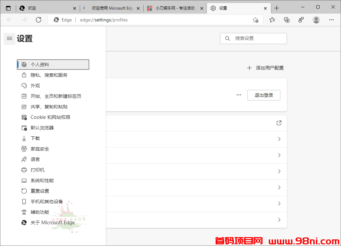The width and height of the screenshot is (341, 246).
Task: Go back to previous page
Action: pyautogui.click(x=10, y=20)
